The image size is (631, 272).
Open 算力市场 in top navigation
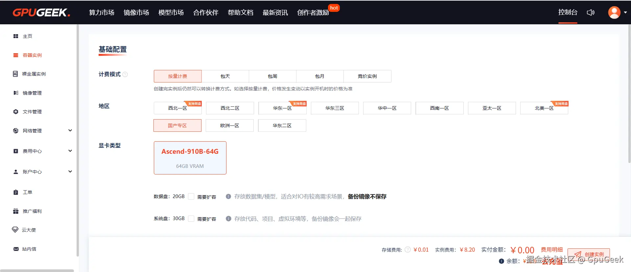pyautogui.click(x=102, y=12)
